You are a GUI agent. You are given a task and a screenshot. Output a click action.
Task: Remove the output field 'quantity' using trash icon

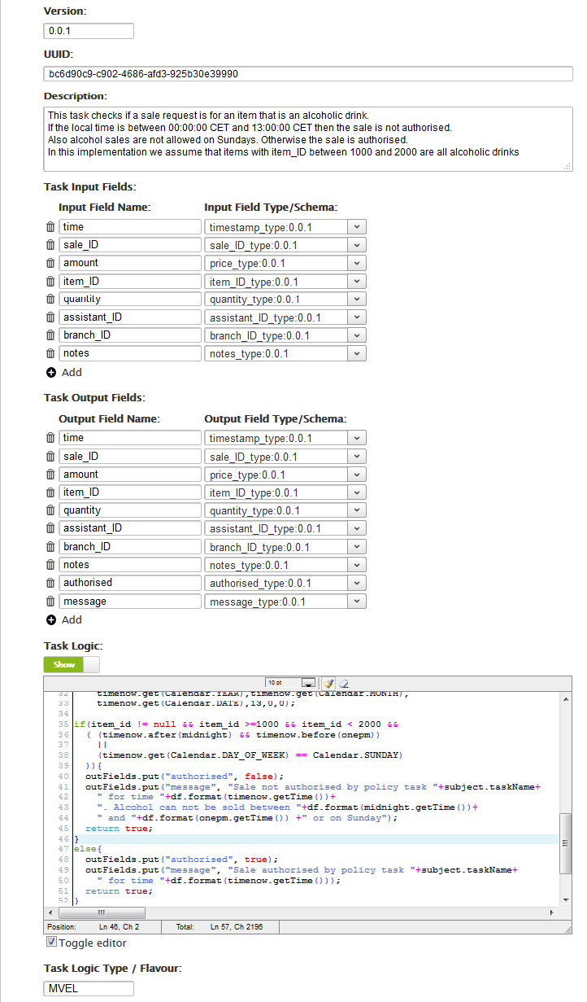coord(50,510)
